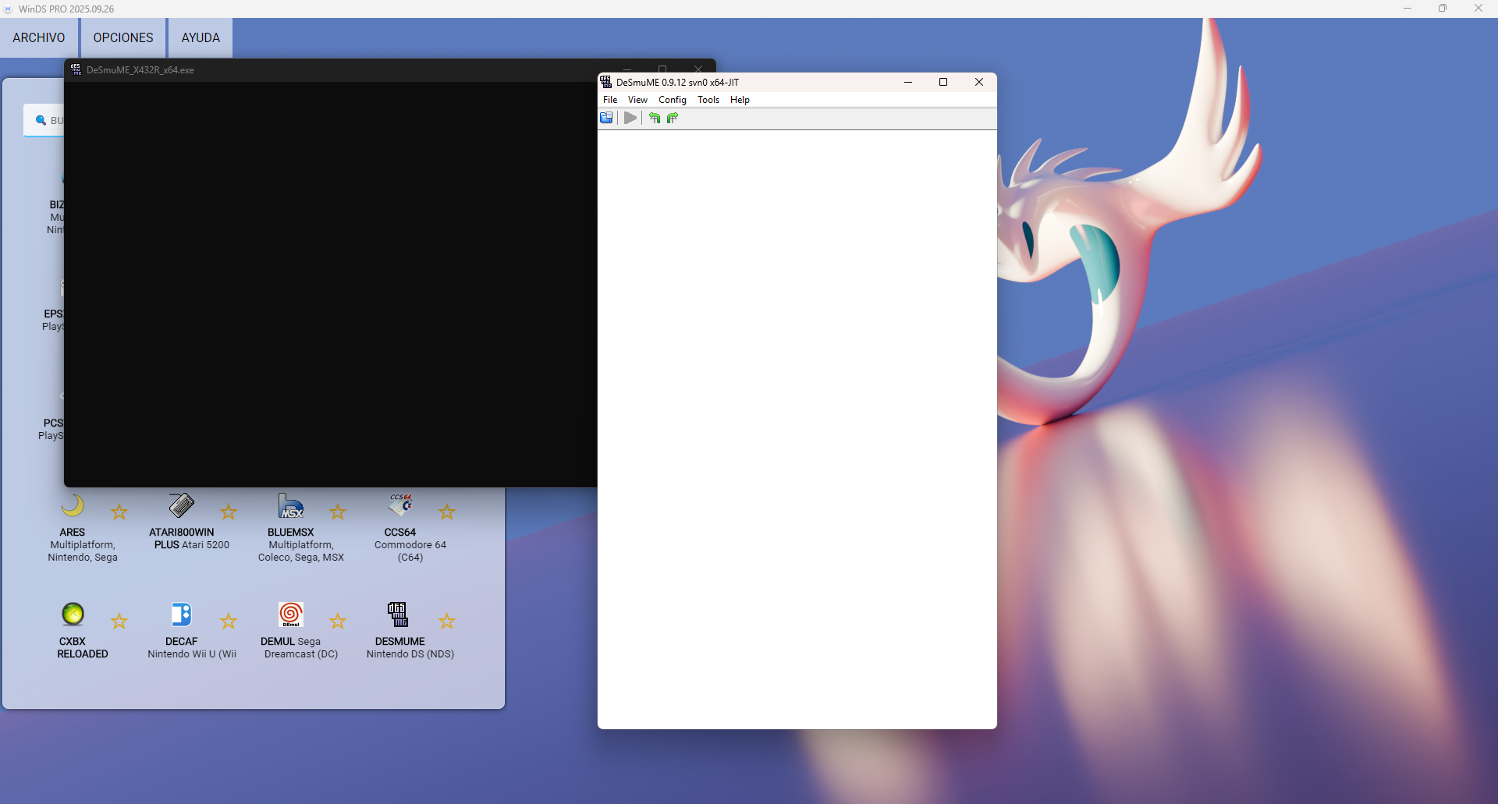
Task: Open the View menu in DeSmuME
Action: point(637,100)
